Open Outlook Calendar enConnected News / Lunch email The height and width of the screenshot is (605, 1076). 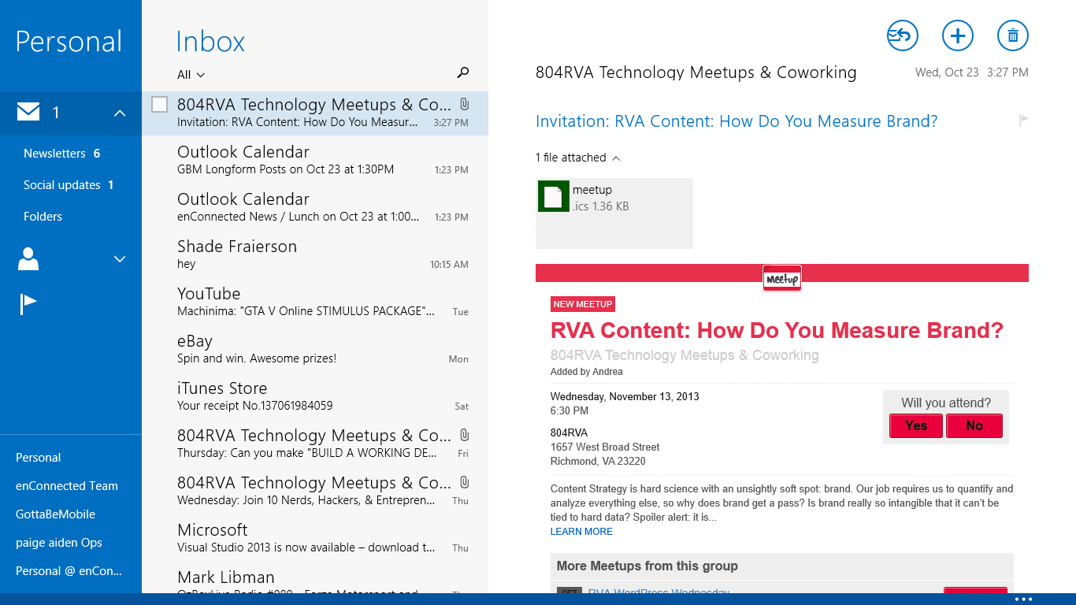tap(315, 206)
